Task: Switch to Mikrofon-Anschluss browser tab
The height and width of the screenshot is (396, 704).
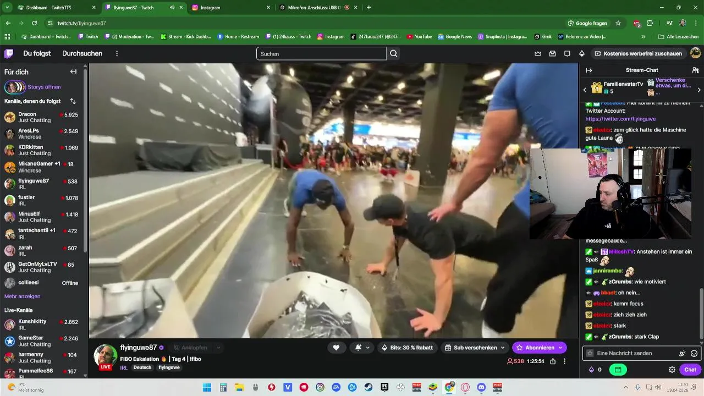Action: pyautogui.click(x=318, y=8)
